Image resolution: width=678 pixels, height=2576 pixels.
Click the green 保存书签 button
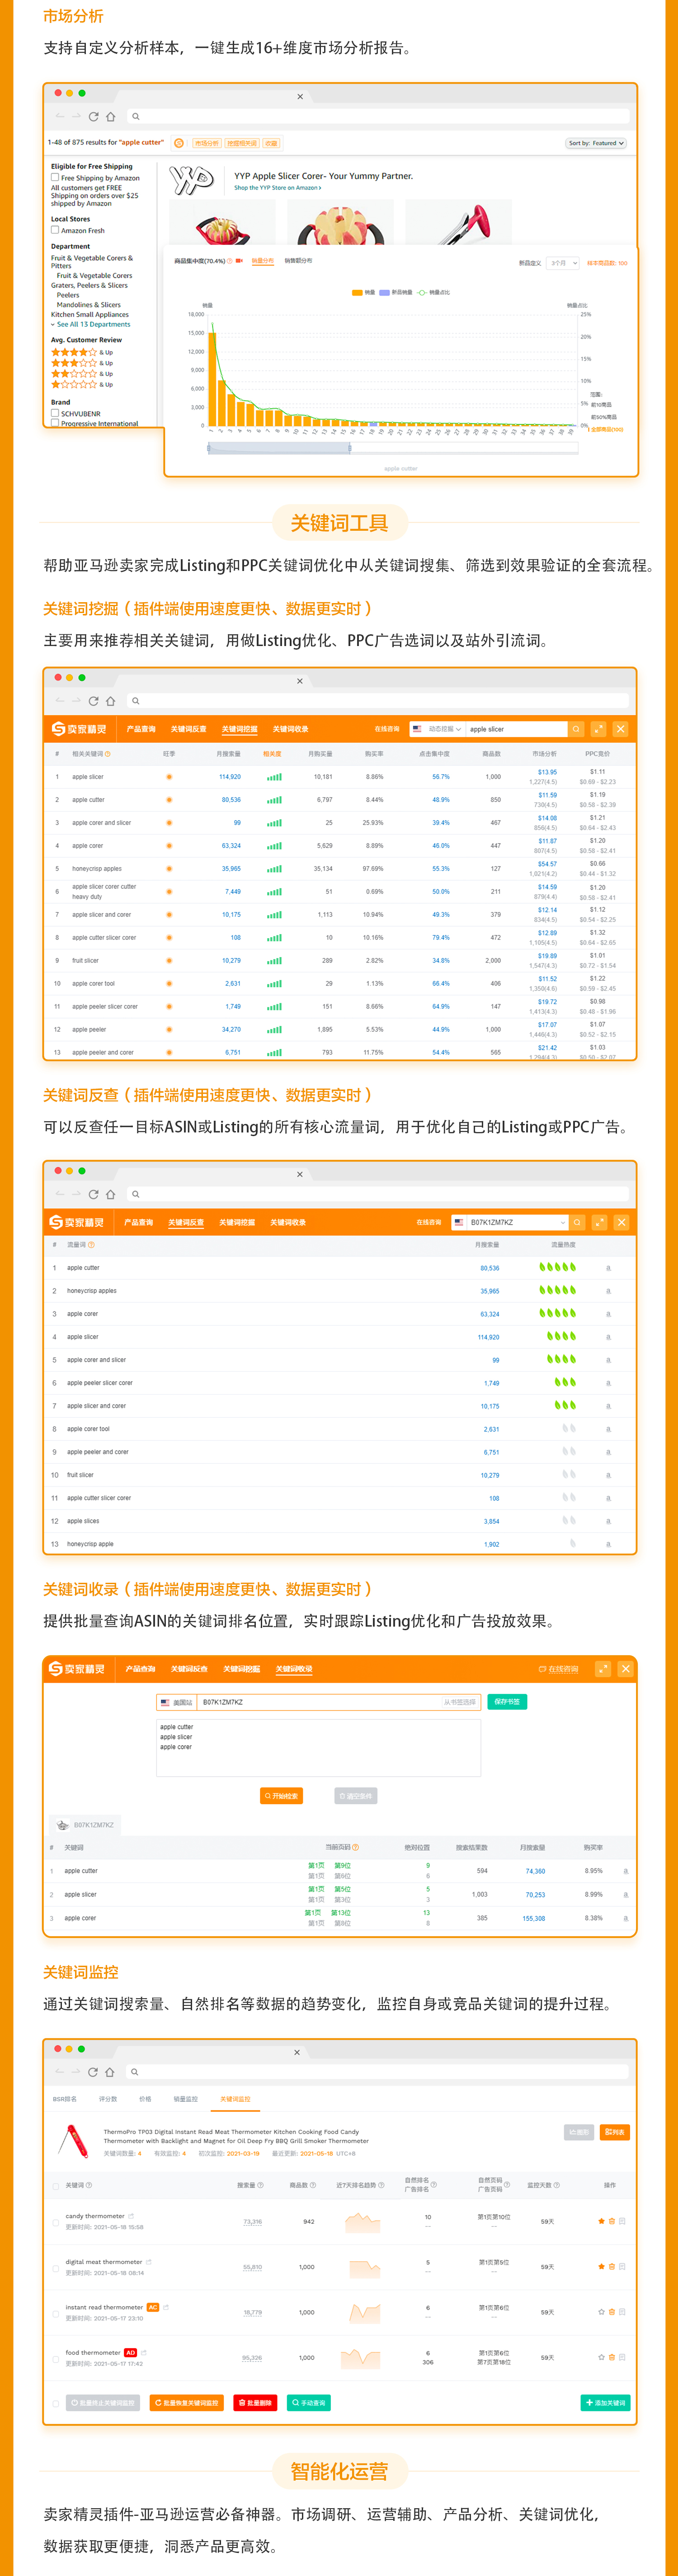[x=507, y=1702]
